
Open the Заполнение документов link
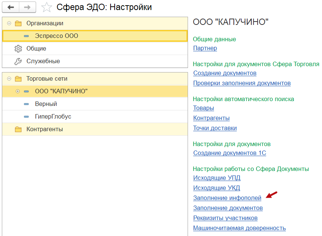tap(228, 208)
